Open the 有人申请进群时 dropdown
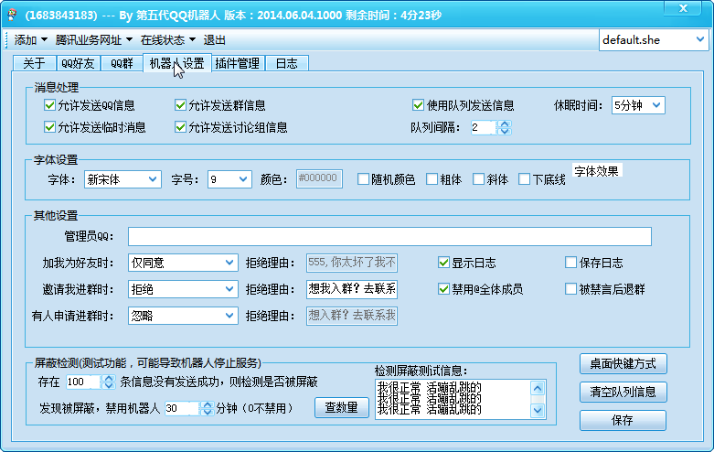The height and width of the screenshot is (452, 714). point(183,316)
